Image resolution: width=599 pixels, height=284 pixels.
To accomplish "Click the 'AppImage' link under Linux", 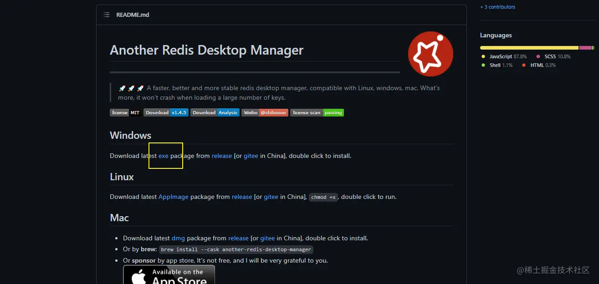I will coord(174,197).
